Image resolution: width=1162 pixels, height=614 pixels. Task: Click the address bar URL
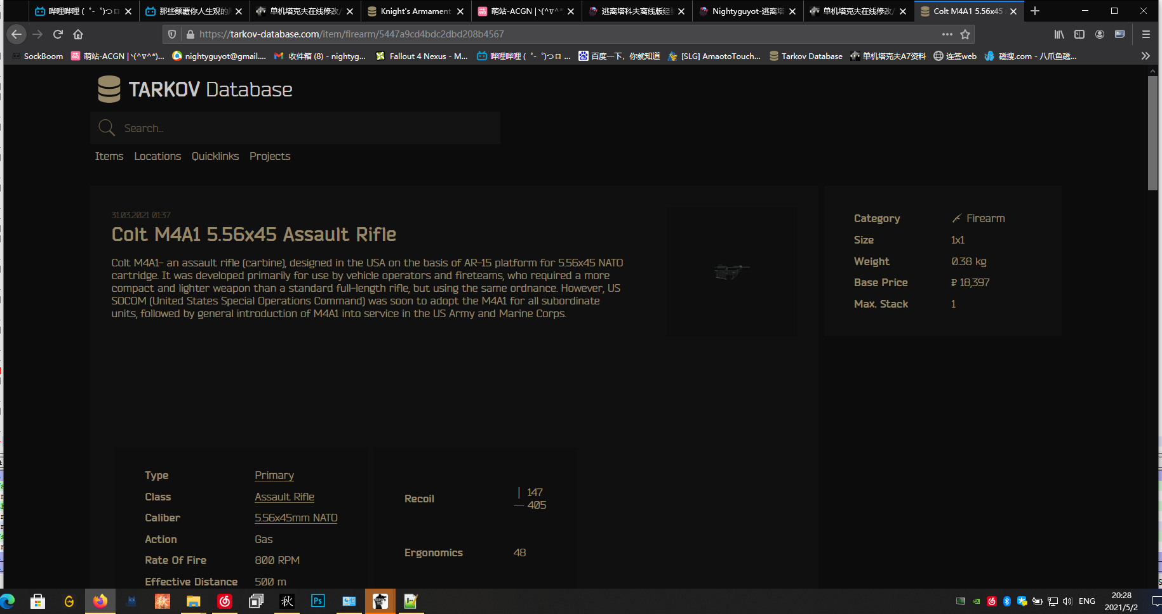click(352, 34)
